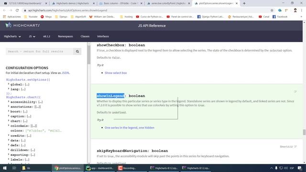Open One series in legend demo link
Viewport: 306px width, 172px height.
pos(130,128)
